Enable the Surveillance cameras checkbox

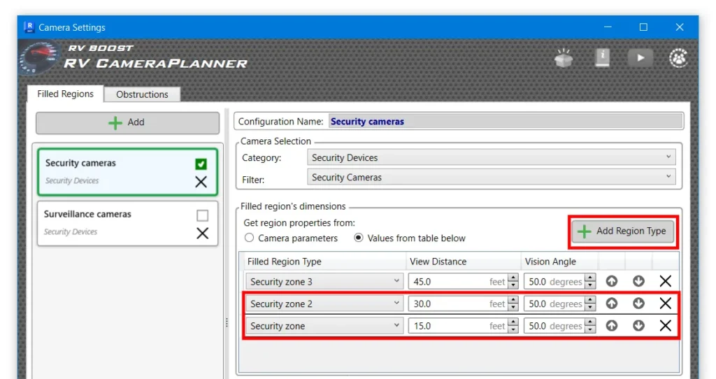pyautogui.click(x=202, y=215)
